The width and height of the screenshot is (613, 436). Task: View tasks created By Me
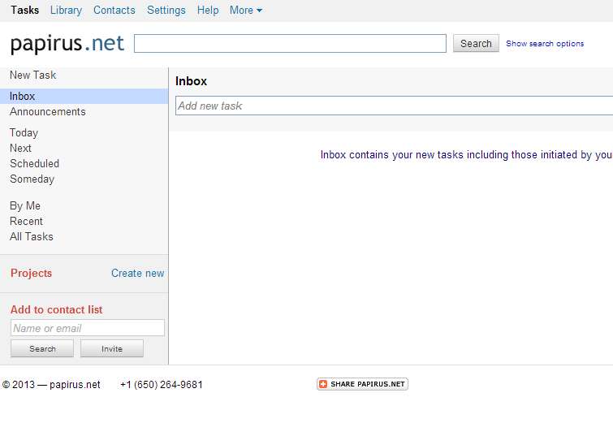tap(25, 205)
